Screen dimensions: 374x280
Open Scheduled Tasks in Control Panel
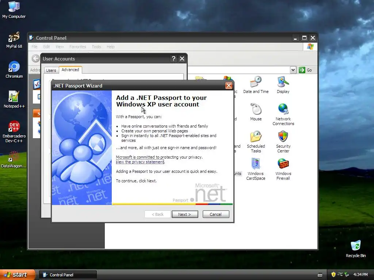click(x=256, y=142)
